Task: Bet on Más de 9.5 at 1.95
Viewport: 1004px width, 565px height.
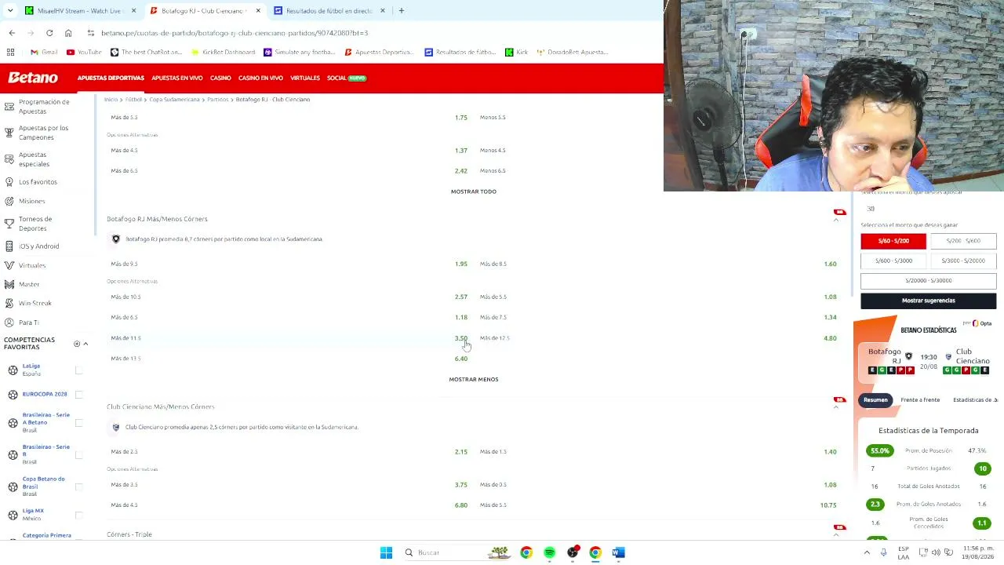Action: click(x=289, y=264)
